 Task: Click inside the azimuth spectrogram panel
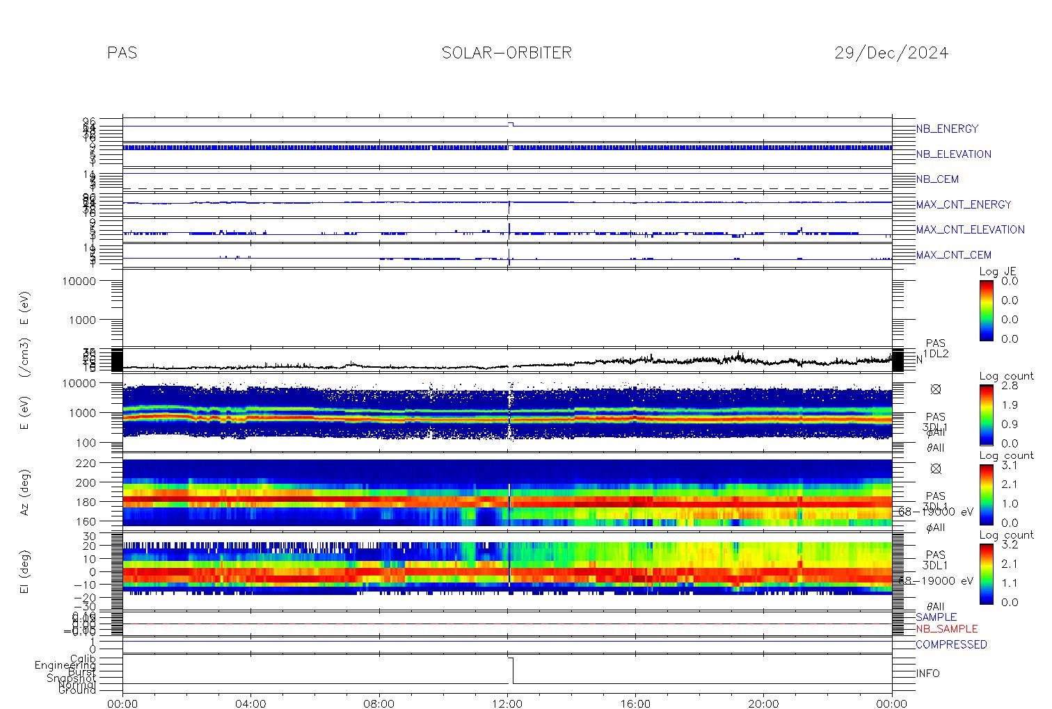tap(507, 492)
